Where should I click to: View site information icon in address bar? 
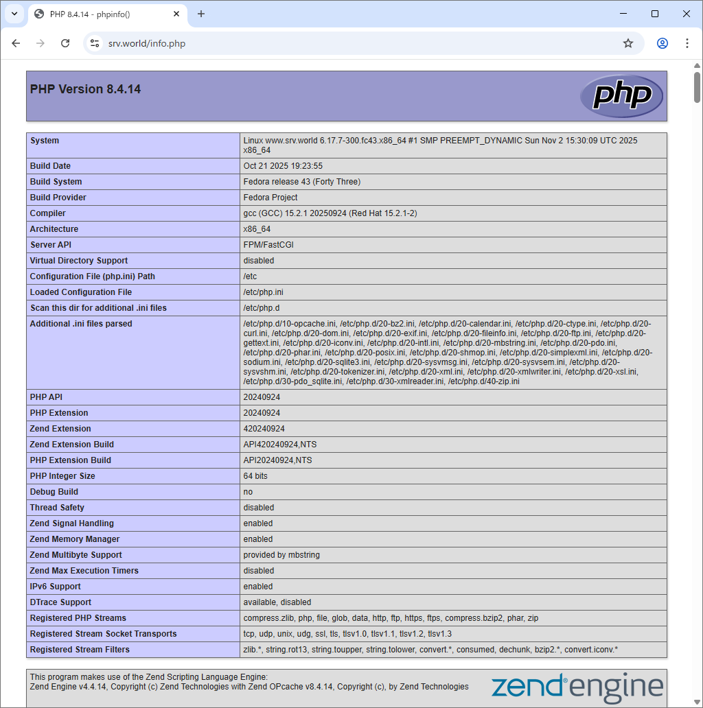95,43
